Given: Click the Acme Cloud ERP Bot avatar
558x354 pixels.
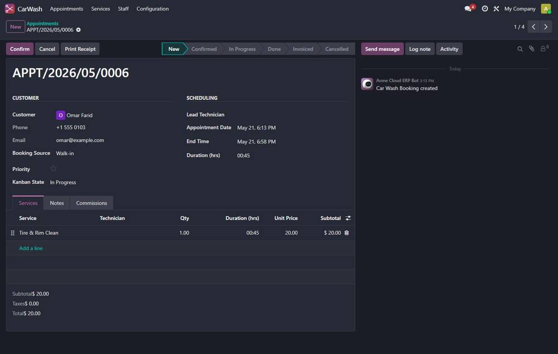Looking at the screenshot, I should 367,84.
